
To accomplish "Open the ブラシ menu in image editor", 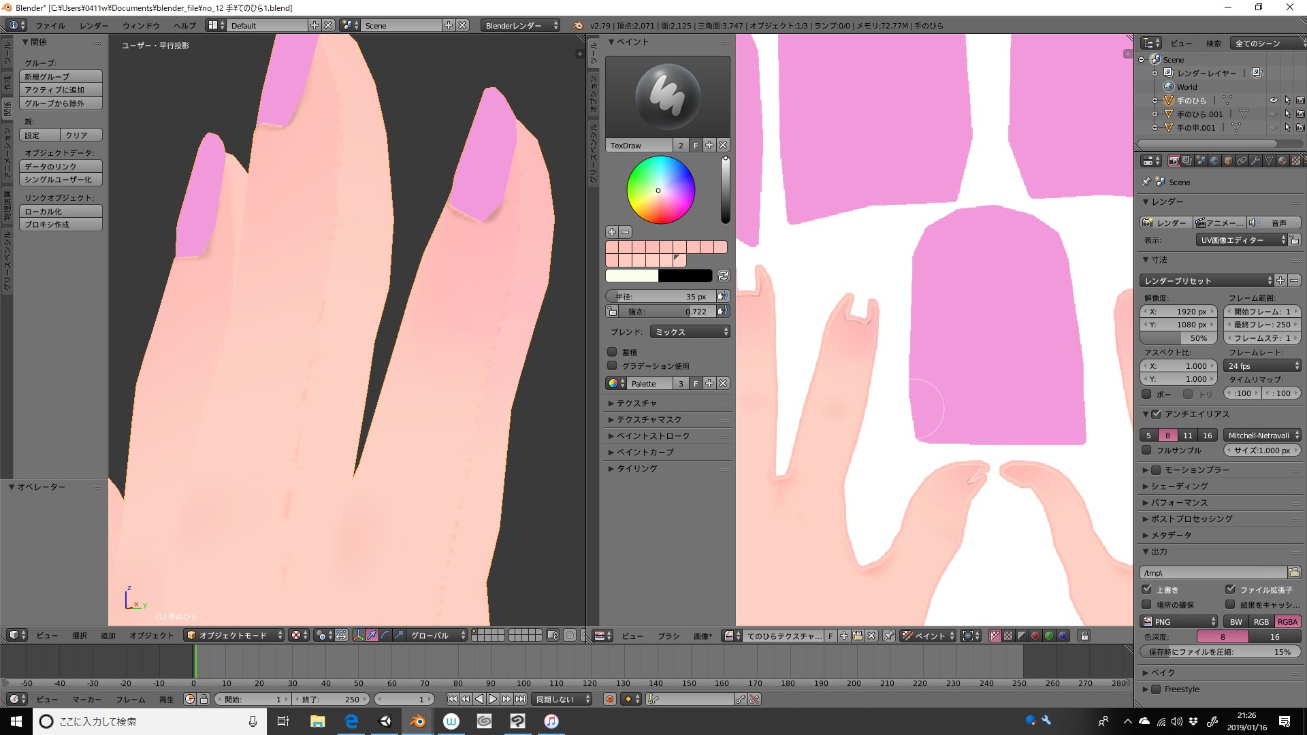I will pyautogui.click(x=668, y=636).
